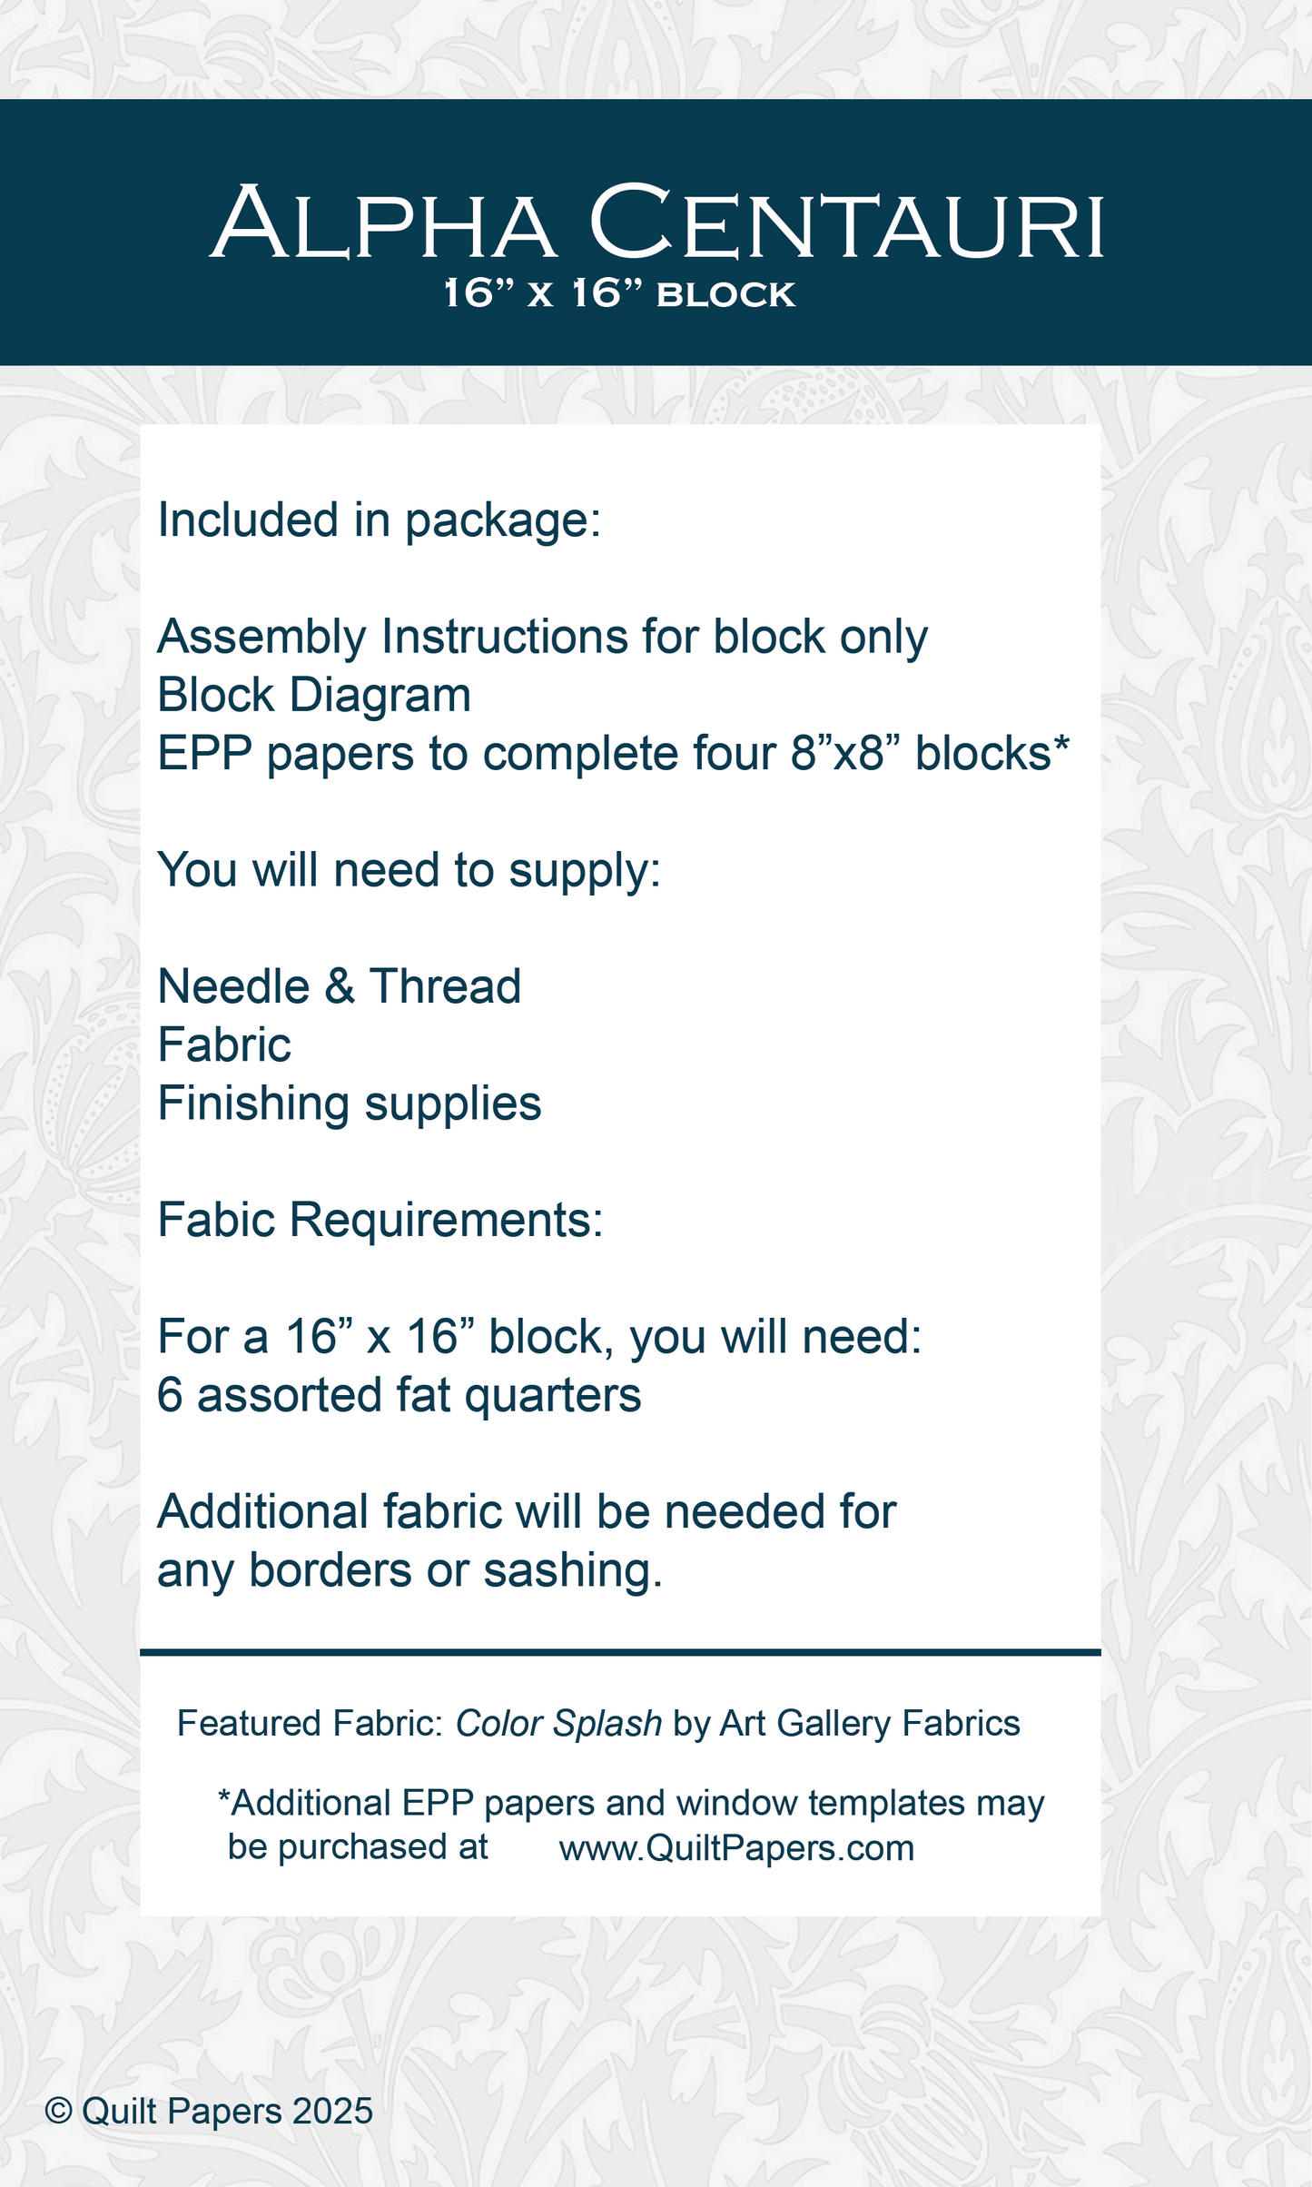Click "Assembly Instructions for block only" line
The width and height of the screenshot is (1312, 2187).
coord(542,637)
